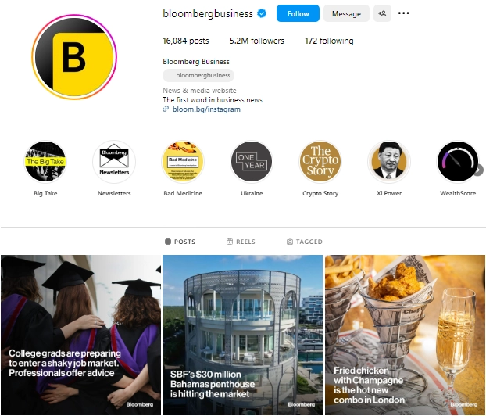This screenshot has width=486, height=416.
Task: Follow the bloombergbusiness account
Action: [298, 13]
